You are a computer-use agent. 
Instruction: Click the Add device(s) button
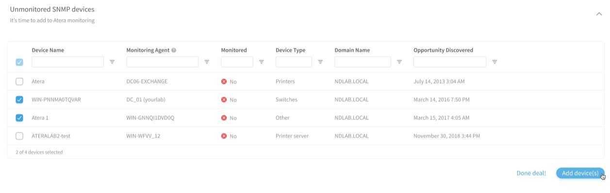580,173
